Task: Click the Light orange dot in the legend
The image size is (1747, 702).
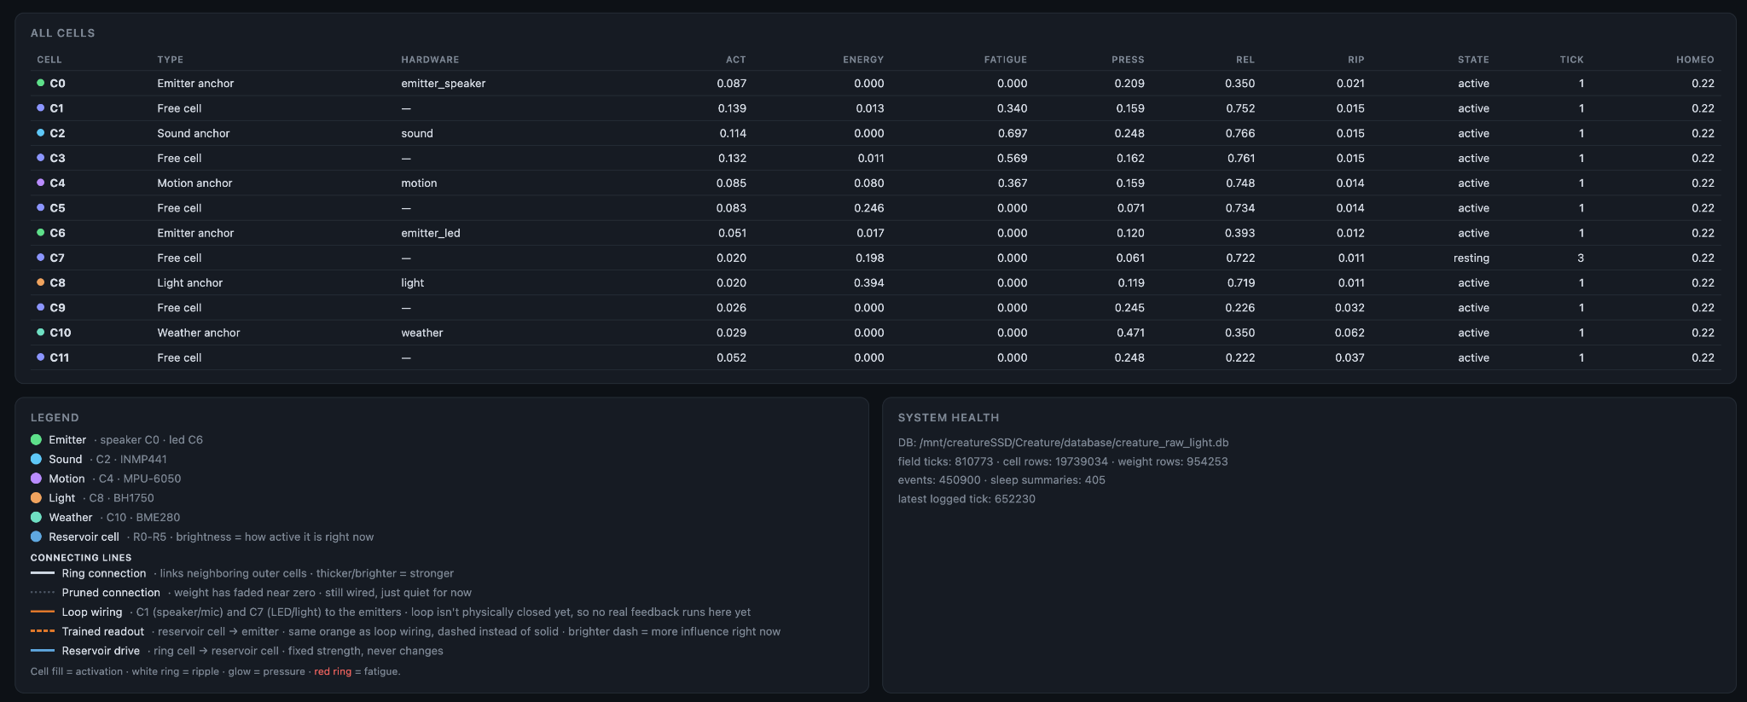Action: [36, 498]
